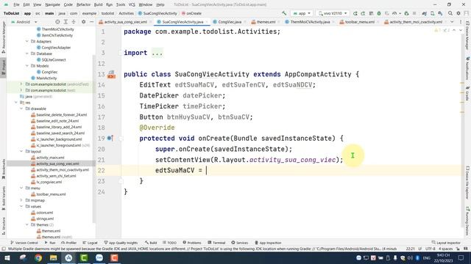
Task: Select toolbar_menu.xml in menu folder
Action: pyautogui.click(x=48, y=194)
